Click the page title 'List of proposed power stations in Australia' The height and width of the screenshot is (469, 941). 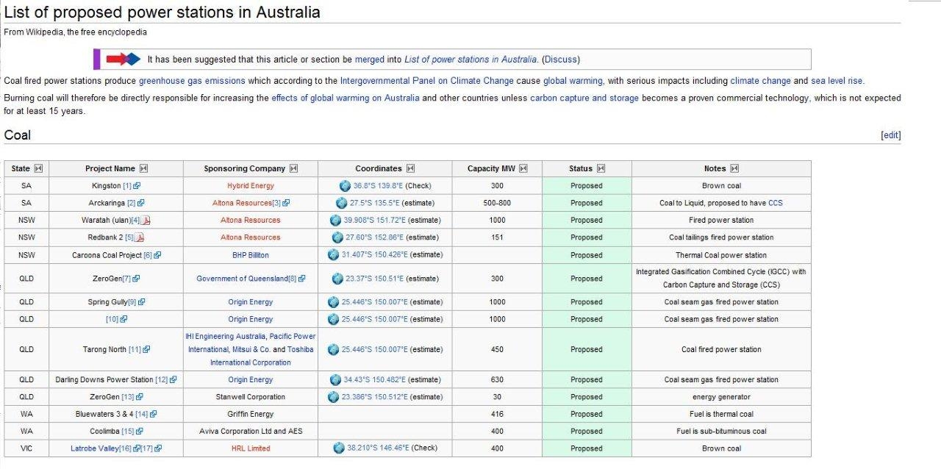pyautogui.click(x=162, y=12)
